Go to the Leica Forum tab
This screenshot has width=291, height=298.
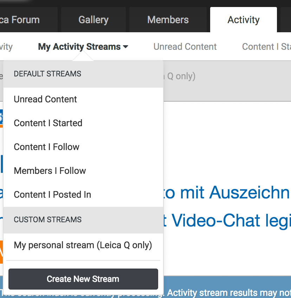[21, 20]
